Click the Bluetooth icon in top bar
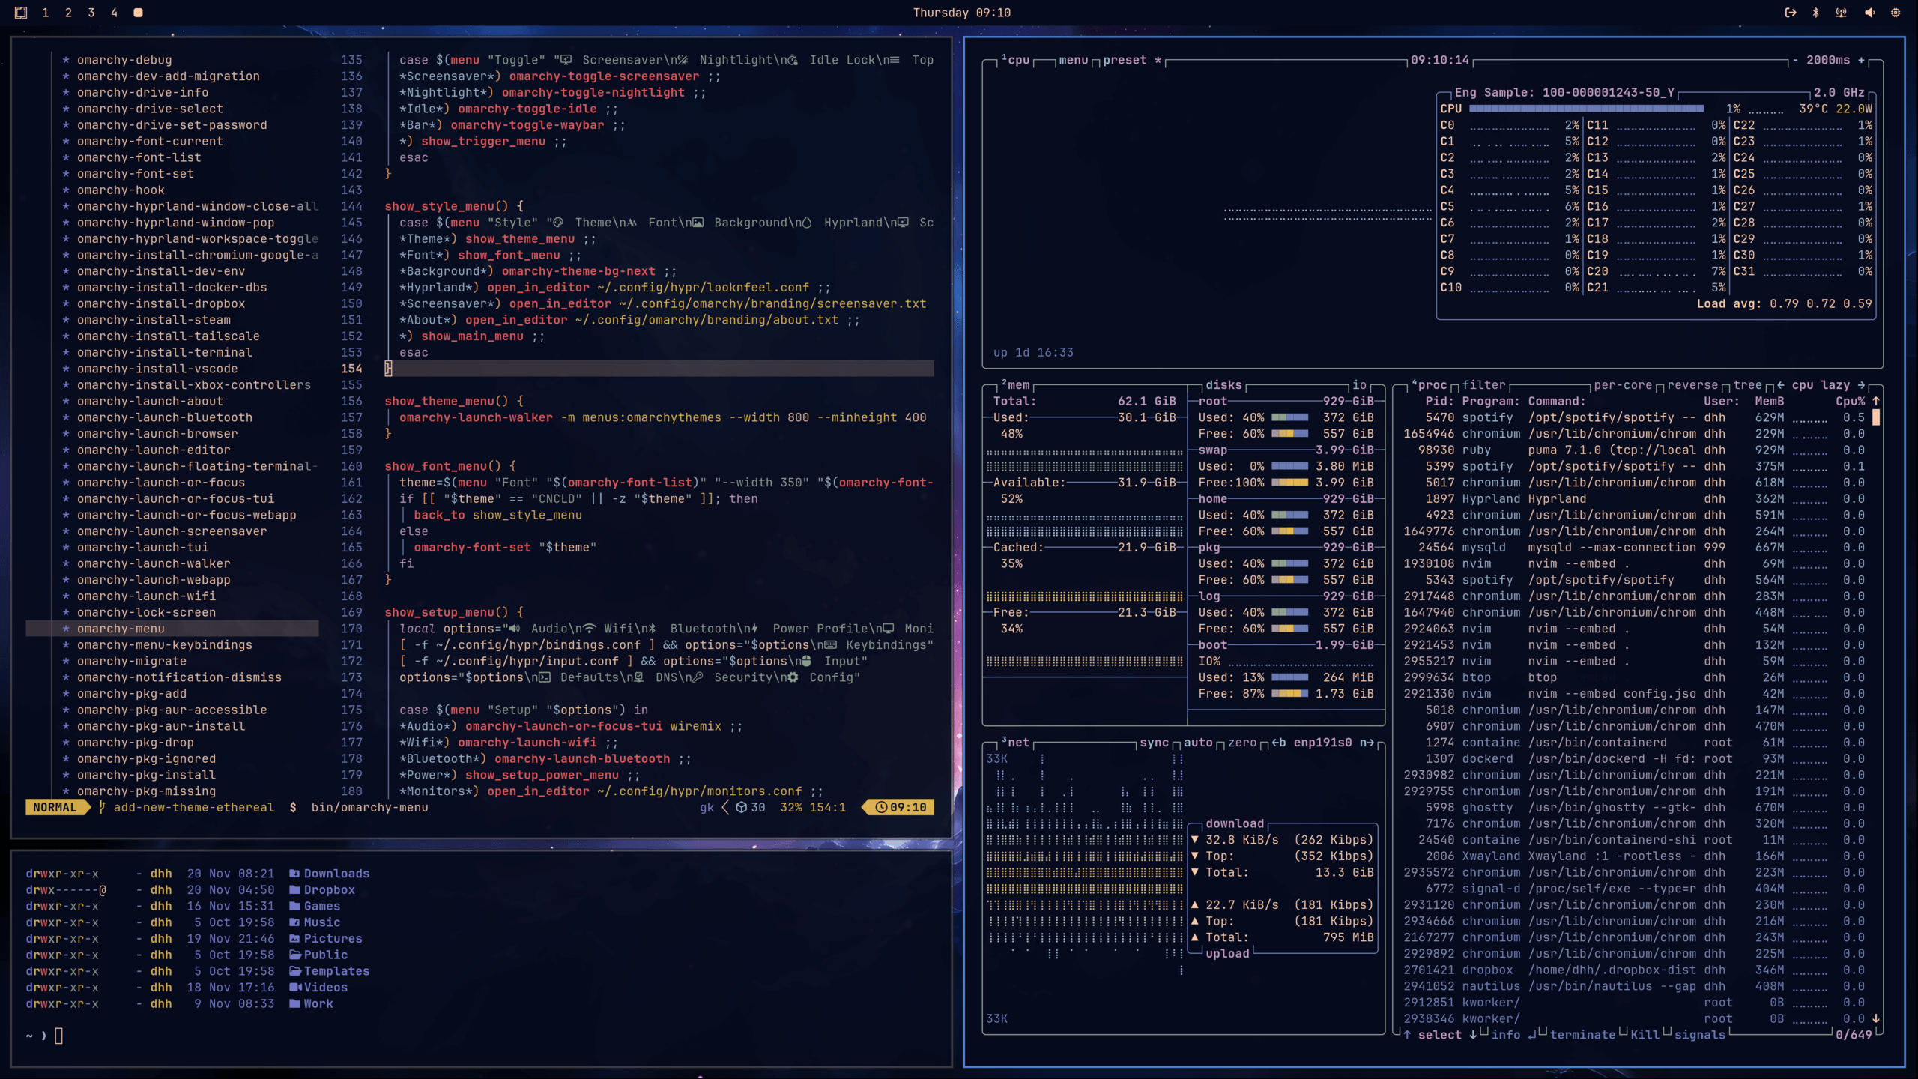Viewport: 1918px width, 1079px height. point(1815,13)
